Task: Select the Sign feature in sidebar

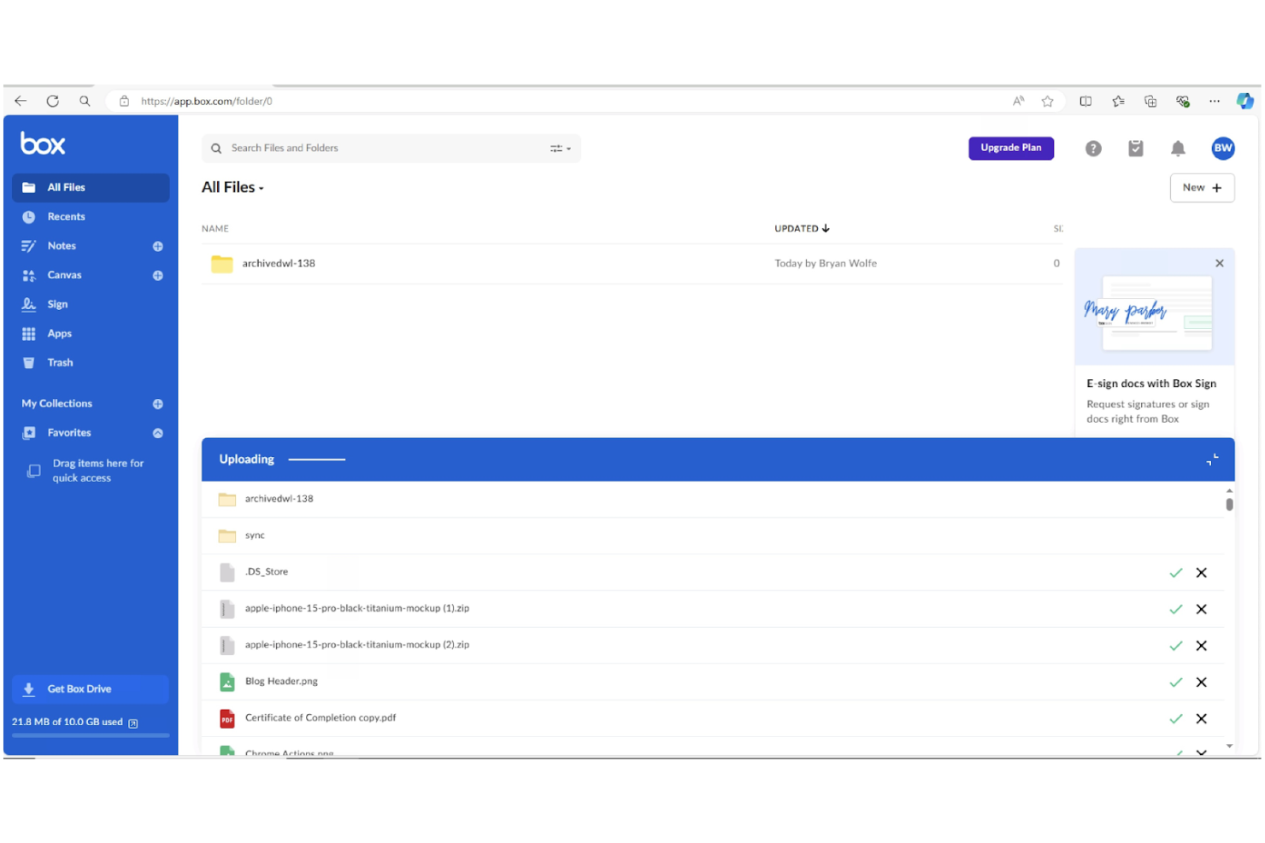Action: [57, 304]
